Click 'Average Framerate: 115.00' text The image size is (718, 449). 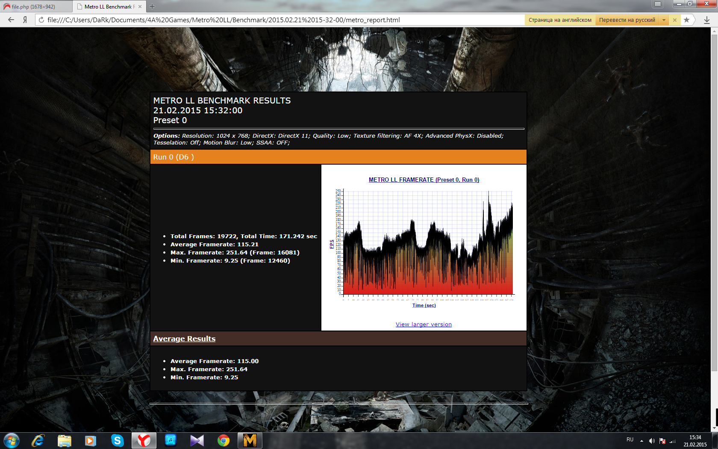(215, 361)
